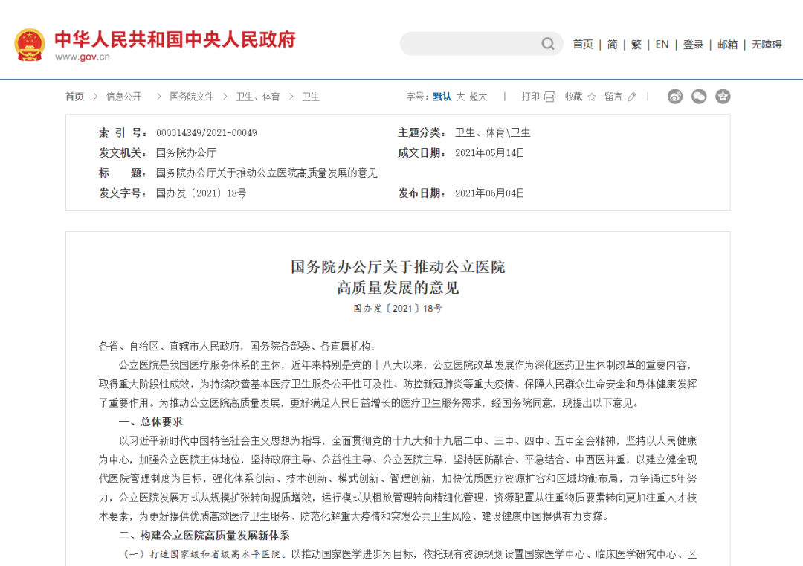Switch to English version via EN
The image size is (803, 566).
tap(662, 45)
